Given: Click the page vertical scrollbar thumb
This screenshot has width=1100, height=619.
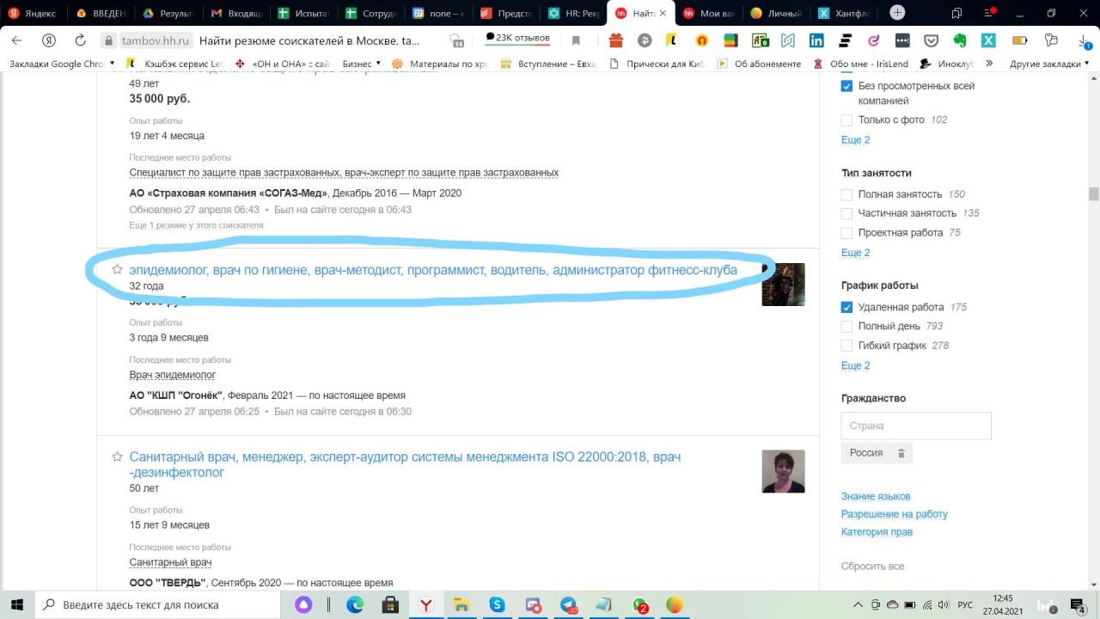Looking at the screenshot, I should pos(1094,193).
